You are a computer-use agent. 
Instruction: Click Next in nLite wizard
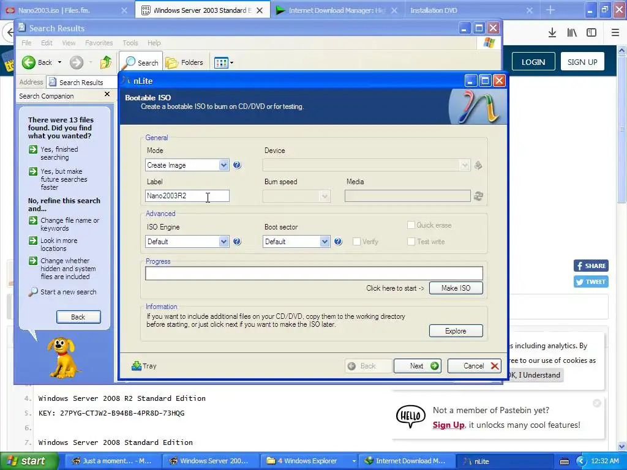tap(418, 366)
